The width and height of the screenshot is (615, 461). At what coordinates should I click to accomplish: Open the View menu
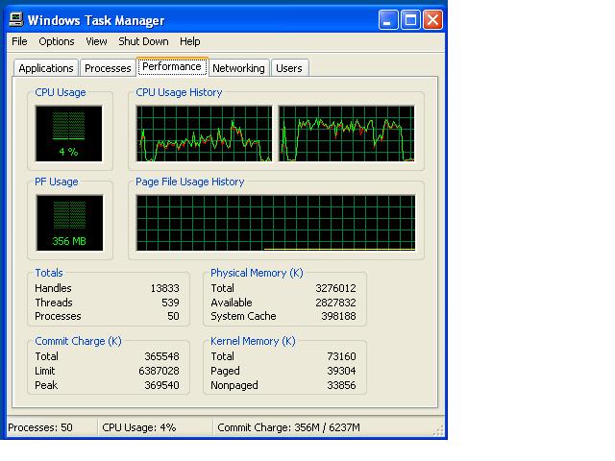click(x=96, y=41)
